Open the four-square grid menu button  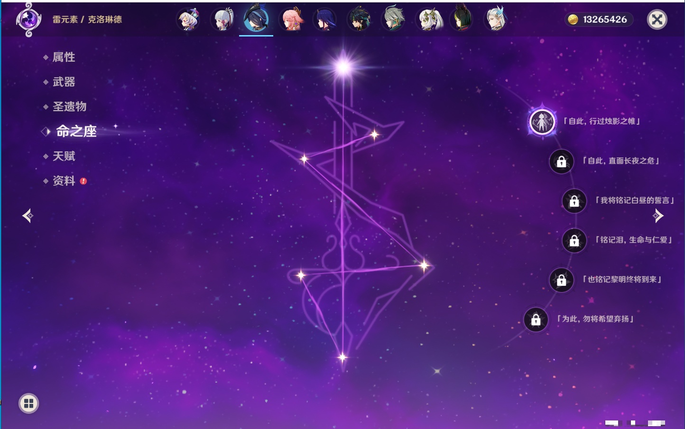[28, 403]
